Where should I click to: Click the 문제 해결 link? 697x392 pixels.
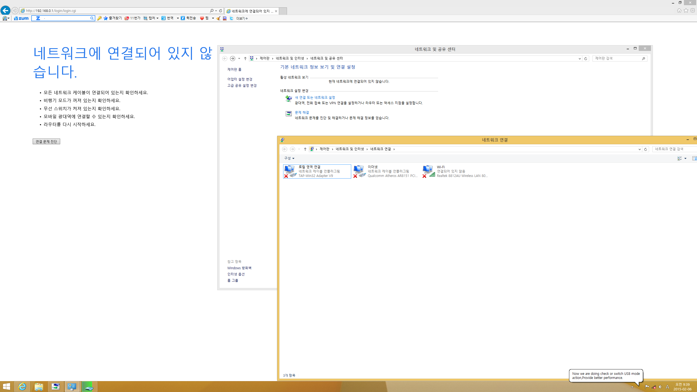[302, 112]
